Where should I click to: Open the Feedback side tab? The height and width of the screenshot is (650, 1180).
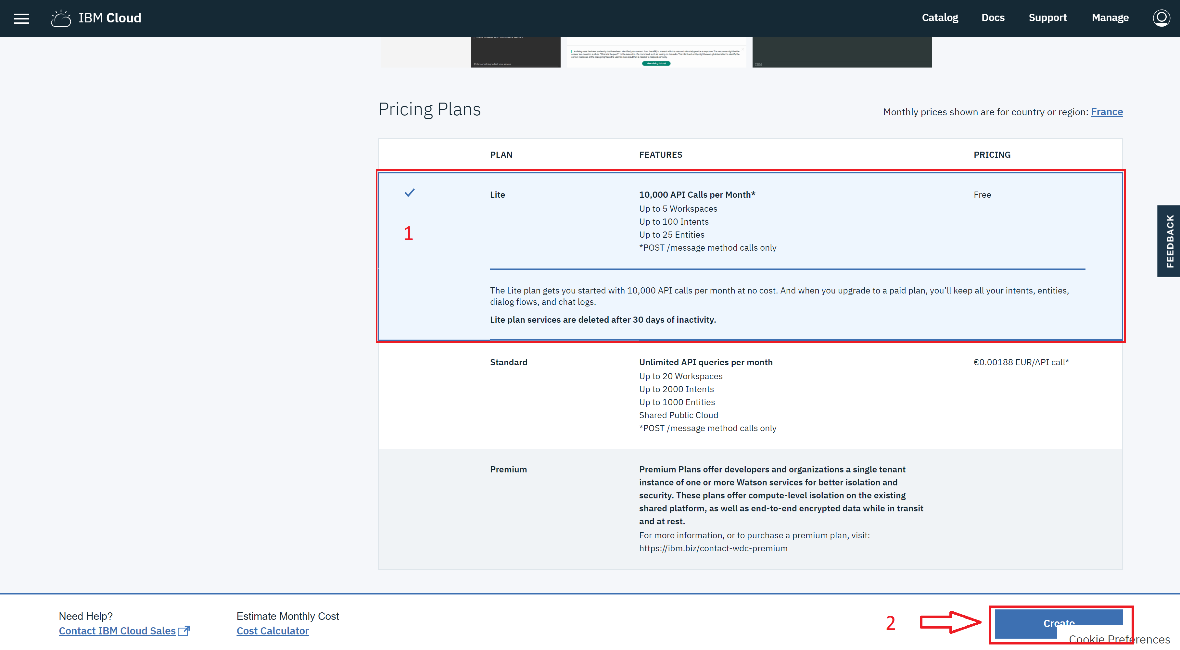coord(1170,241)
